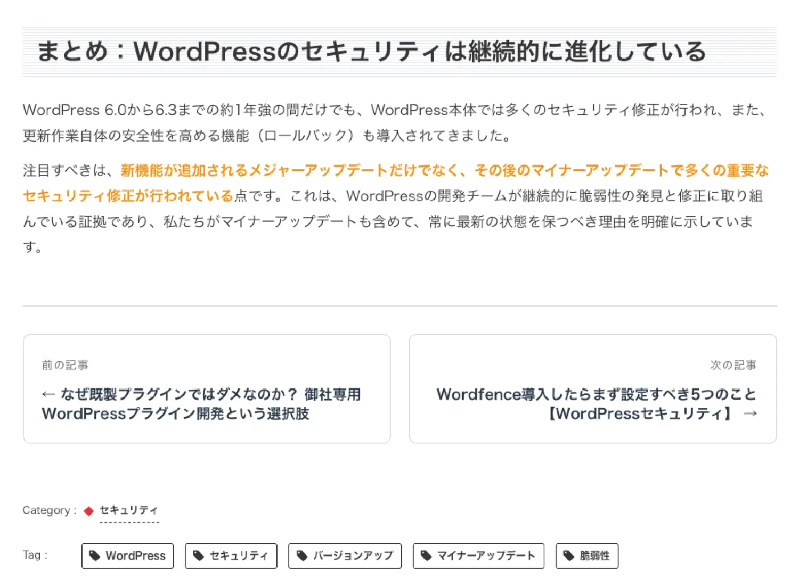Click the tag icon beside バージョンアップ
The height and width of the screenshot is (588, 799).
(x=302, y=556)
